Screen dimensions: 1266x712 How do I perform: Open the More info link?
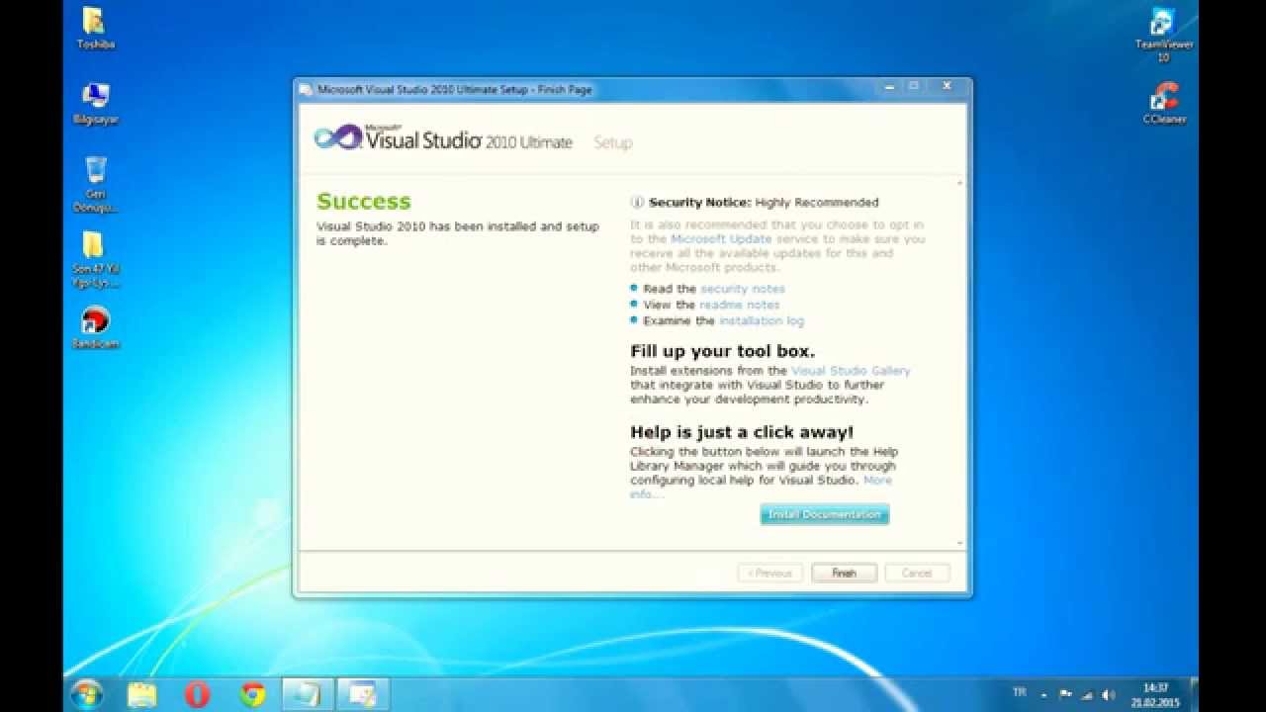pyautogui.click(x=877, y=480)
